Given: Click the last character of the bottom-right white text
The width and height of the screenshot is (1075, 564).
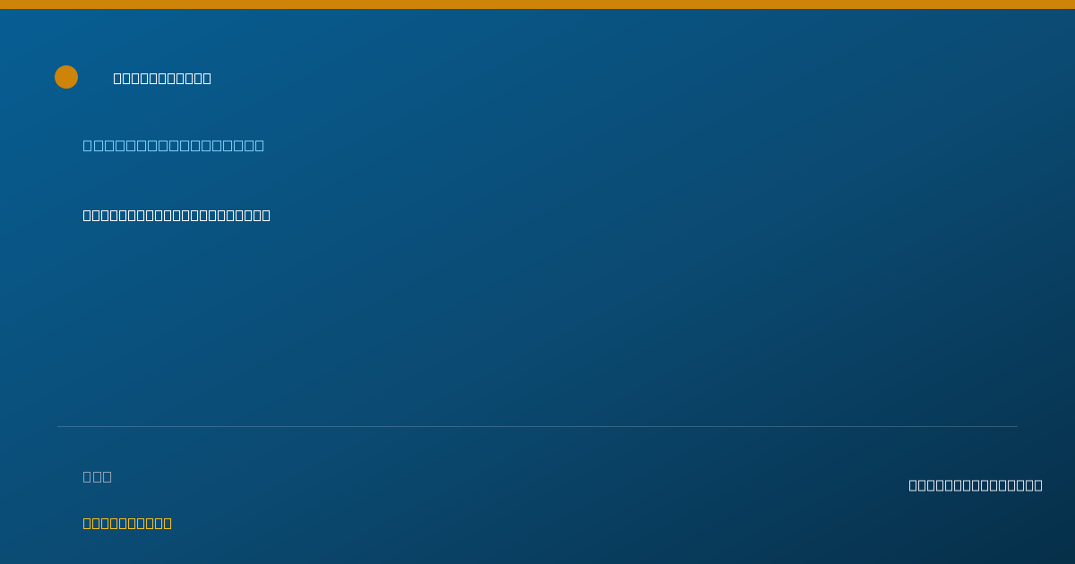Looking at the screenshot, I should pyautogui.click(x=1038, y=485).
